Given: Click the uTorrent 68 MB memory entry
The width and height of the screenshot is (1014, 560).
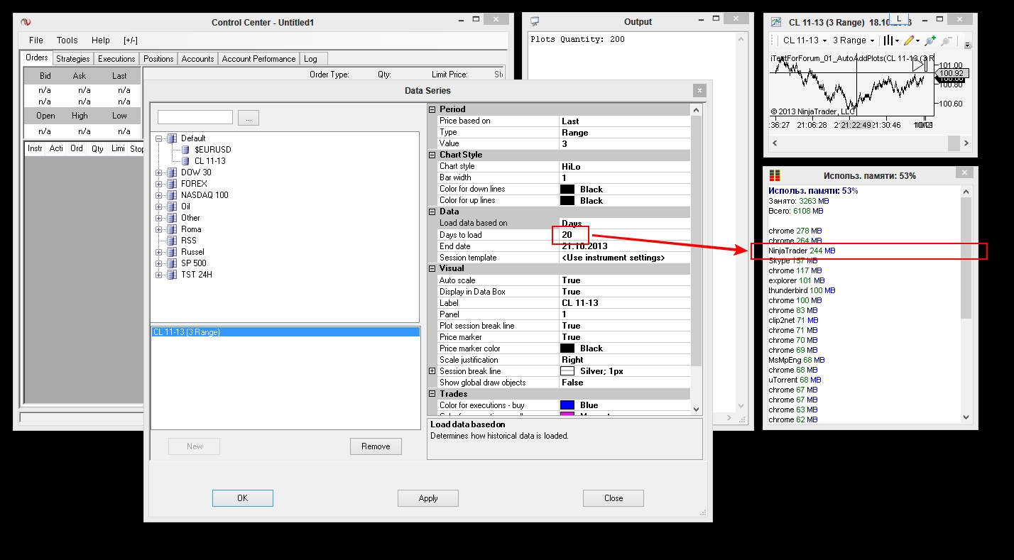Looking at the screenshot, I should [x=794, y=380].
